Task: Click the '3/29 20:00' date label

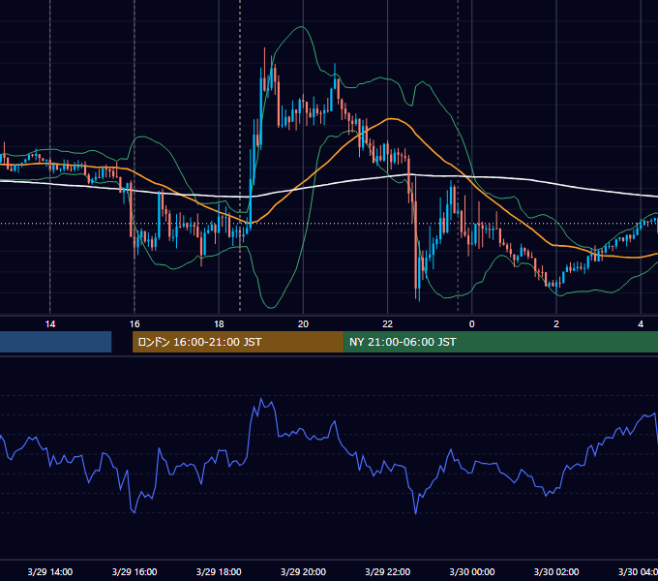Action: point(303,571)
